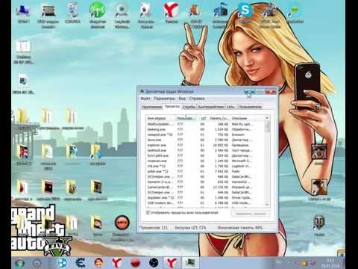This screenshot has width=358, height=269.
Task: Open the Параметры menu in Task Manager
Action: coord(164,99)
